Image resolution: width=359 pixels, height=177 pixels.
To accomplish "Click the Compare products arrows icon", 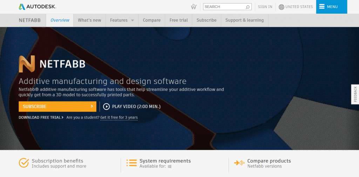I will 239,163.
